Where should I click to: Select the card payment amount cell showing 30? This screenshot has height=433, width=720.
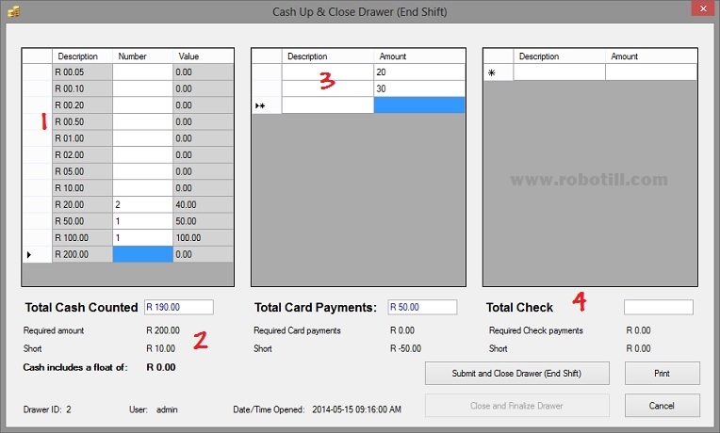coord(418,88)
